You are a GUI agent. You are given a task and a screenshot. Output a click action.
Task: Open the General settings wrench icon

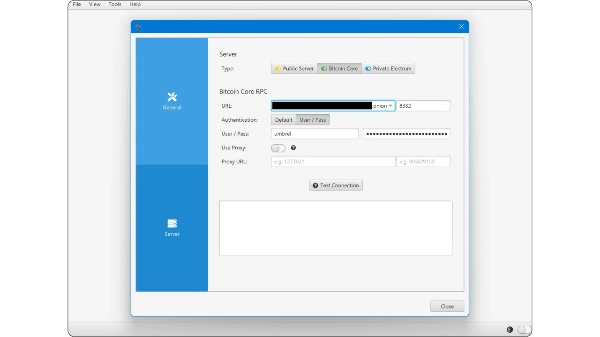pos(172,97)
